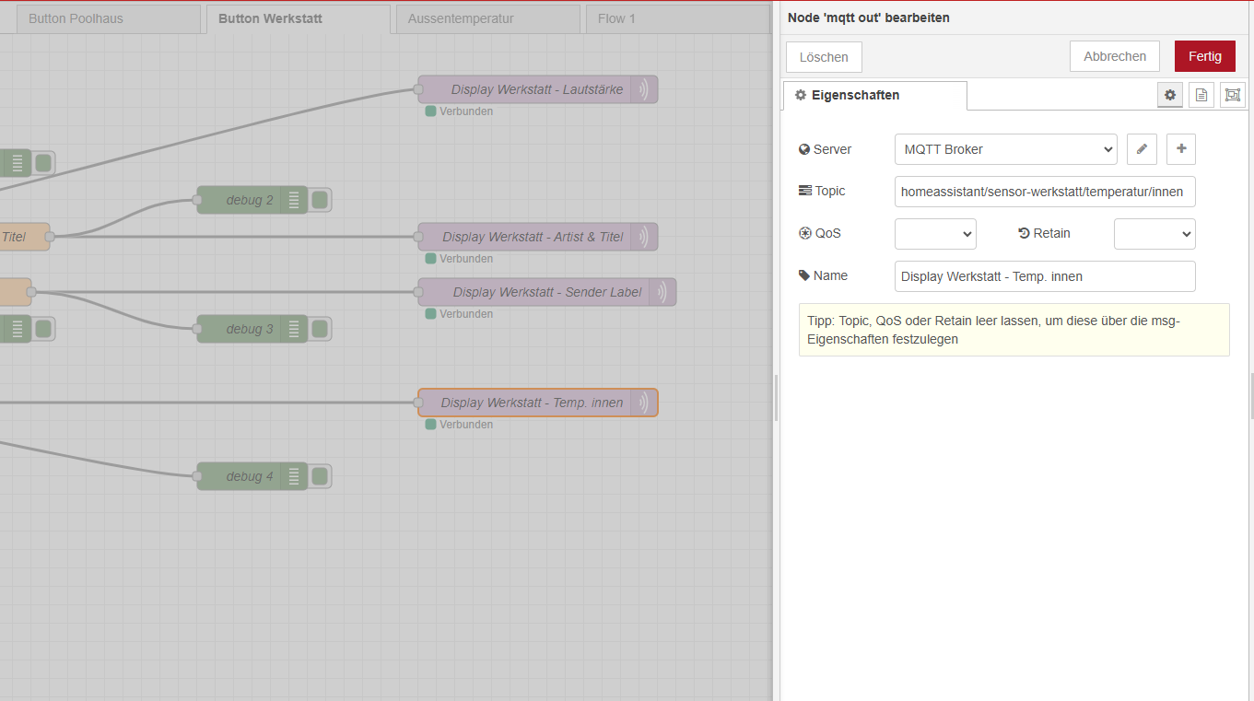Open the Retain dropdown
Screen dimensions: 1254x701
pos(1154,234)
